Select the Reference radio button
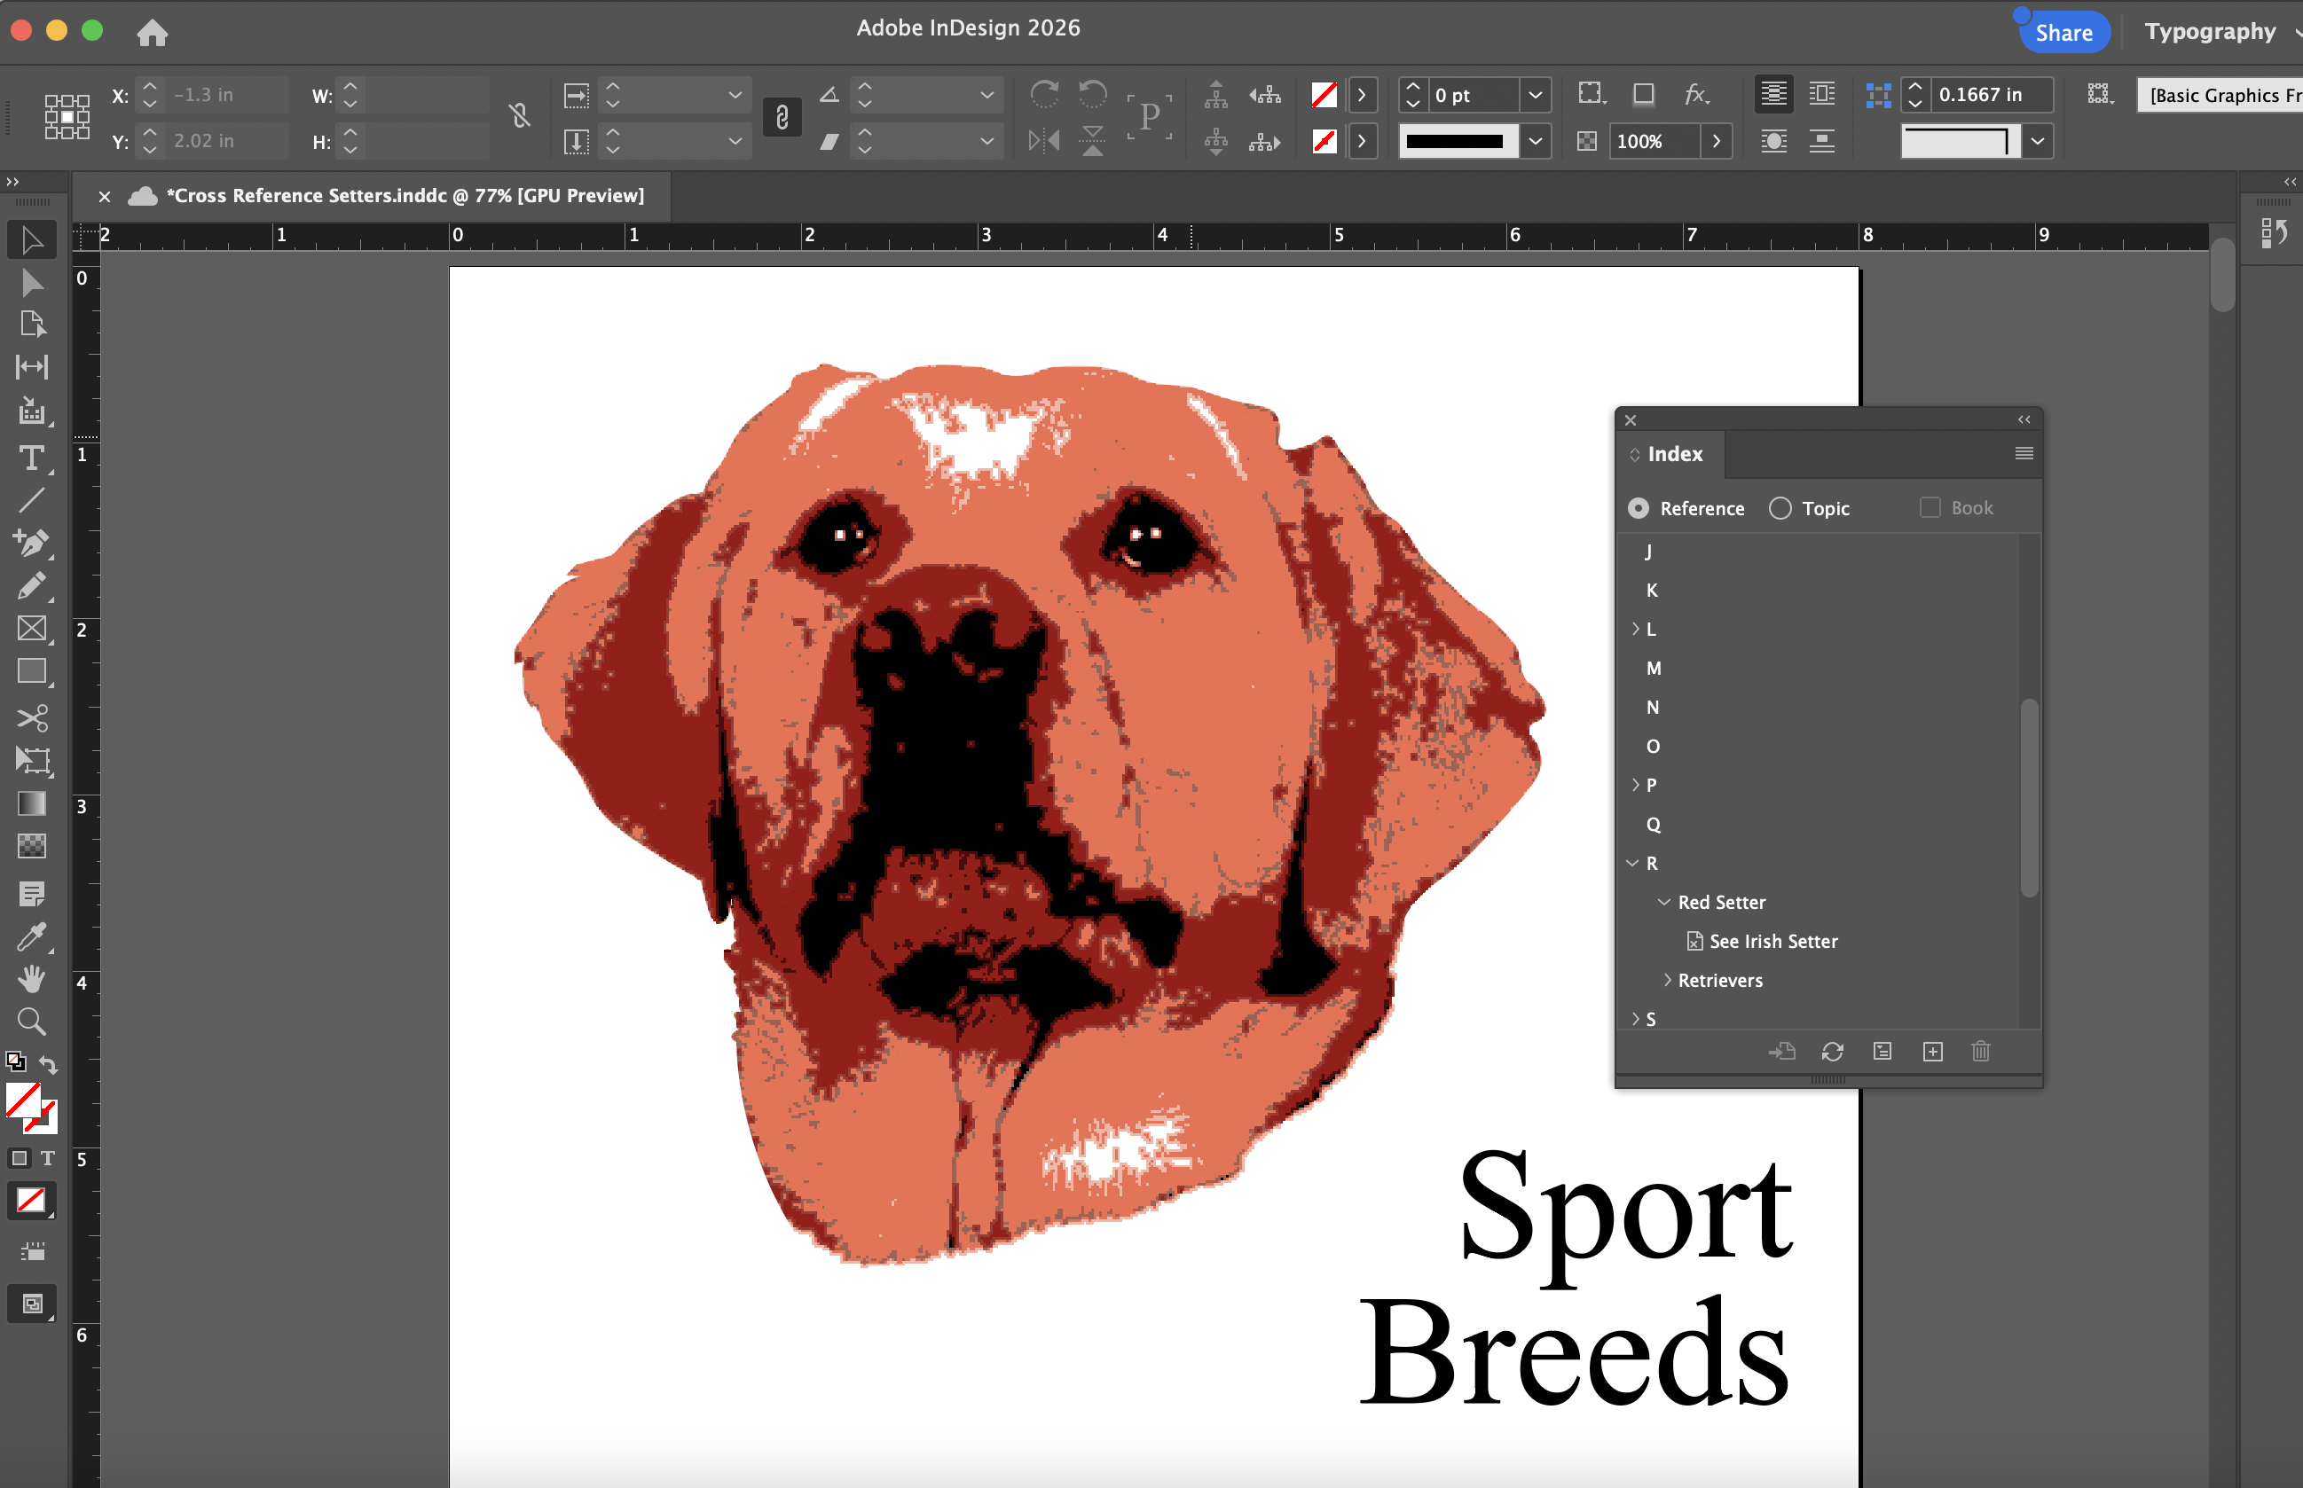 click(x=1639, y=508)
